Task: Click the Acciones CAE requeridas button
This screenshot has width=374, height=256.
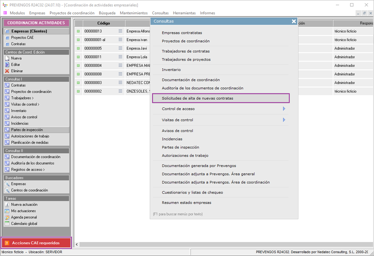Action: click(36, 243)
